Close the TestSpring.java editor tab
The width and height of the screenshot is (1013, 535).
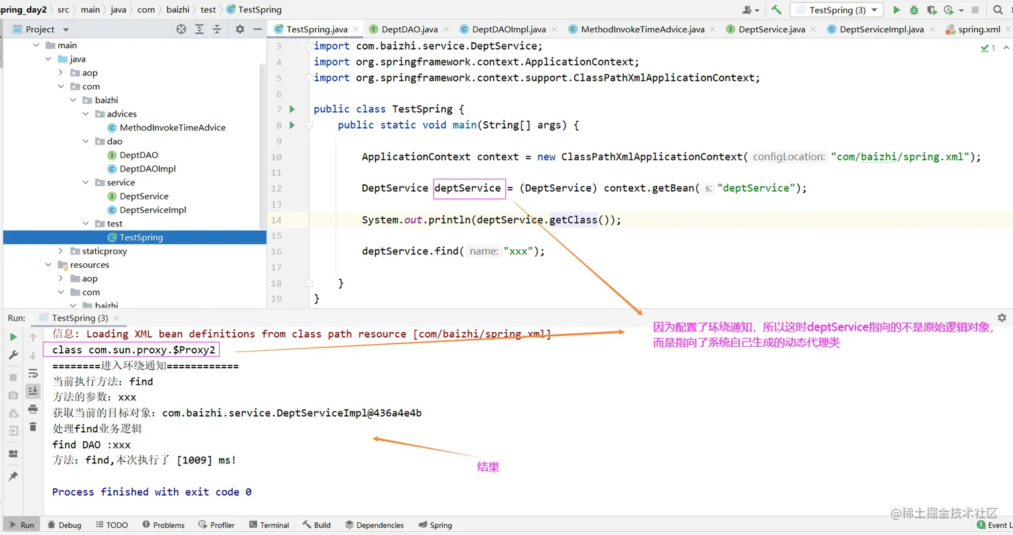click(x=355, y=29)
